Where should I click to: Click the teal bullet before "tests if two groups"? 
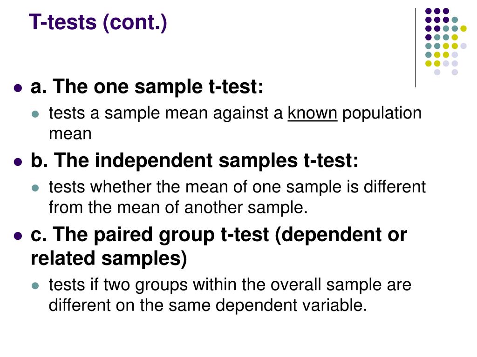click(35, 286)
